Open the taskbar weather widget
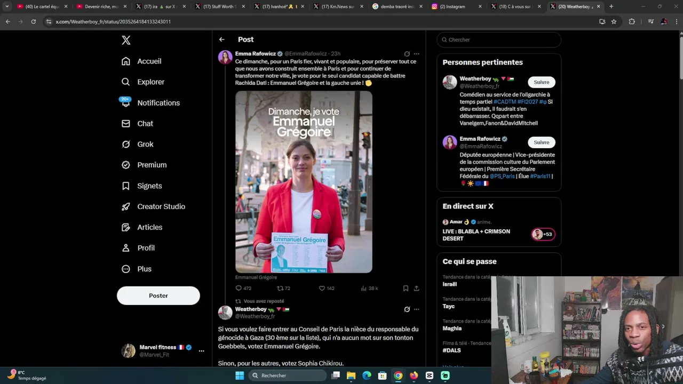This screenshot has height=384, width=683. (x=27, y=375)
